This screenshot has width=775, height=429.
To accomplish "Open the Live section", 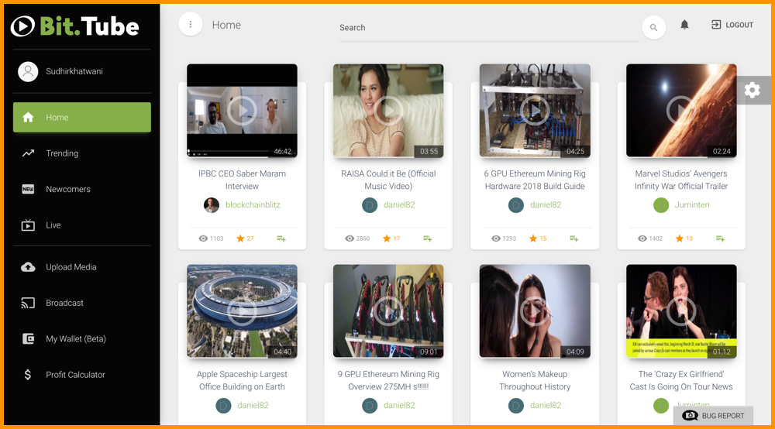I will [x=82, y=225].
